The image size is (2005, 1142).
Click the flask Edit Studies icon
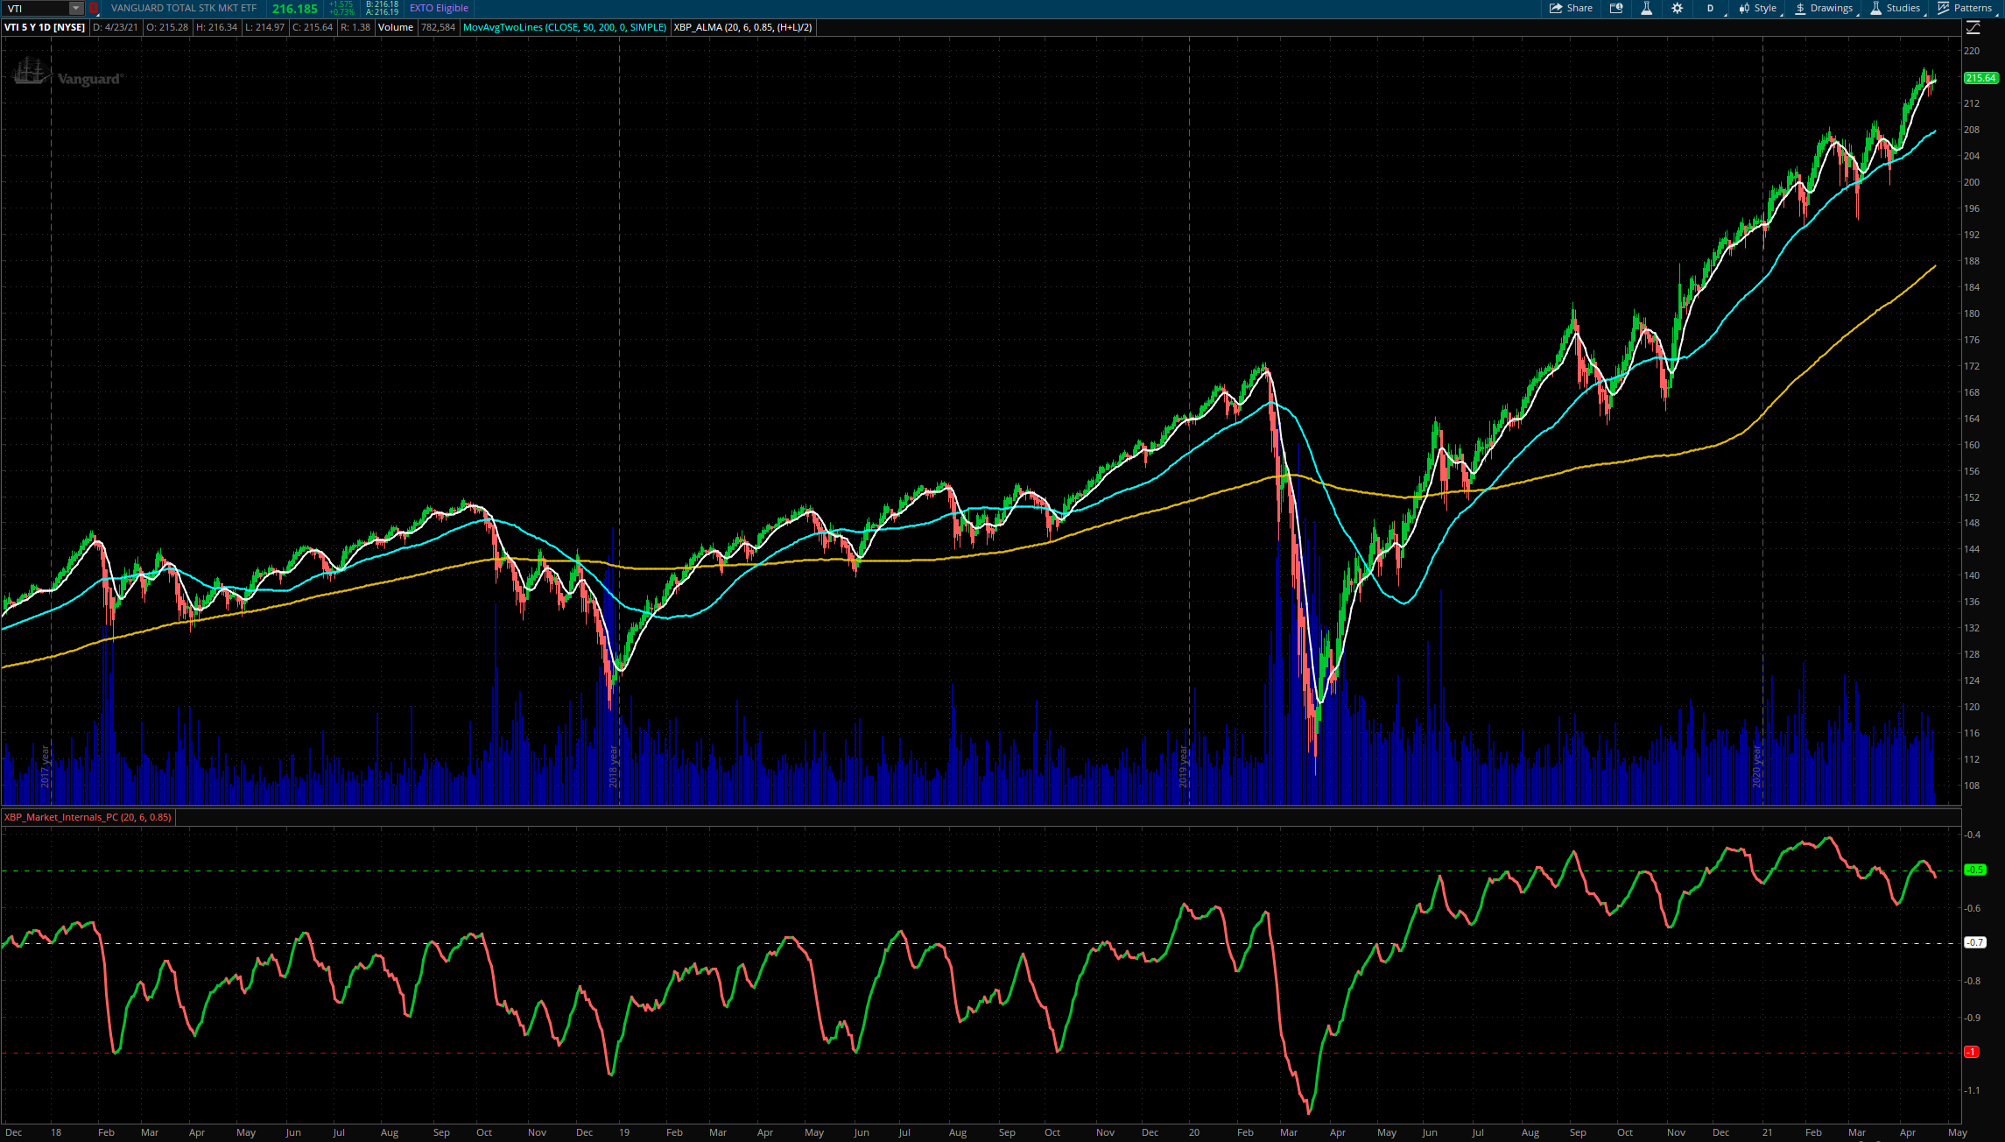click(x=1646, y=8)
